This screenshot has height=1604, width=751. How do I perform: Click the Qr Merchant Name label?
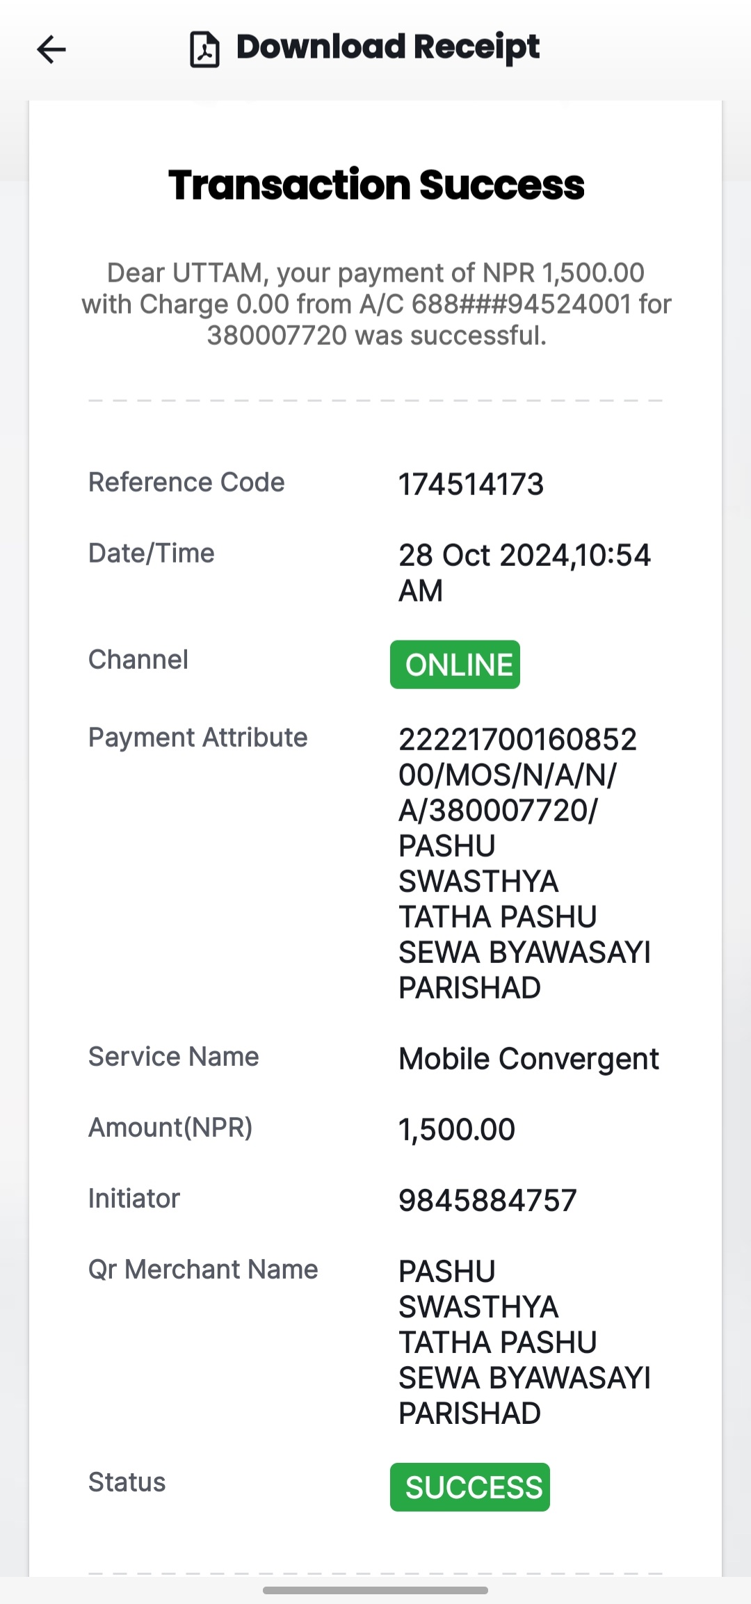[x=203, y=1270]
